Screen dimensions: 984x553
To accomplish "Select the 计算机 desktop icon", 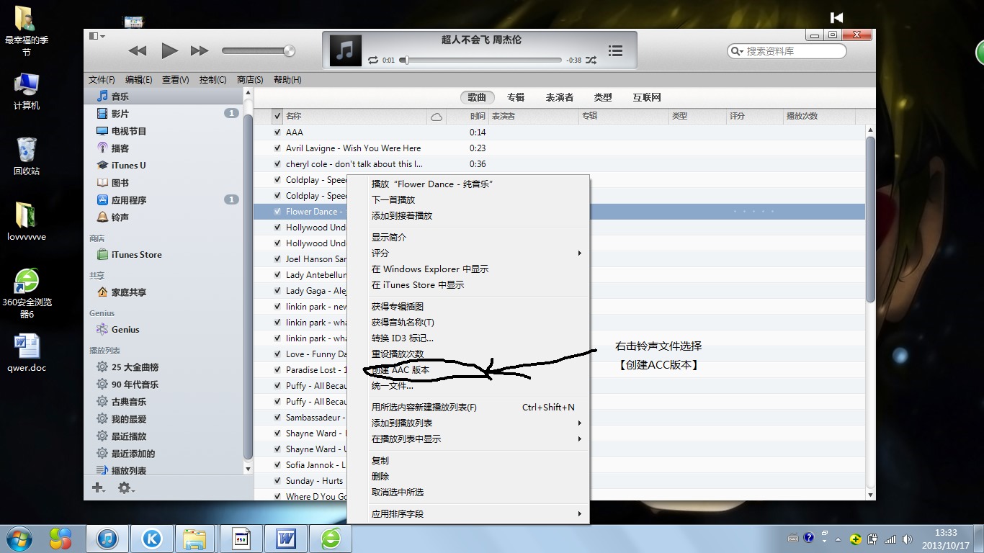I will [x=27, y=91].
